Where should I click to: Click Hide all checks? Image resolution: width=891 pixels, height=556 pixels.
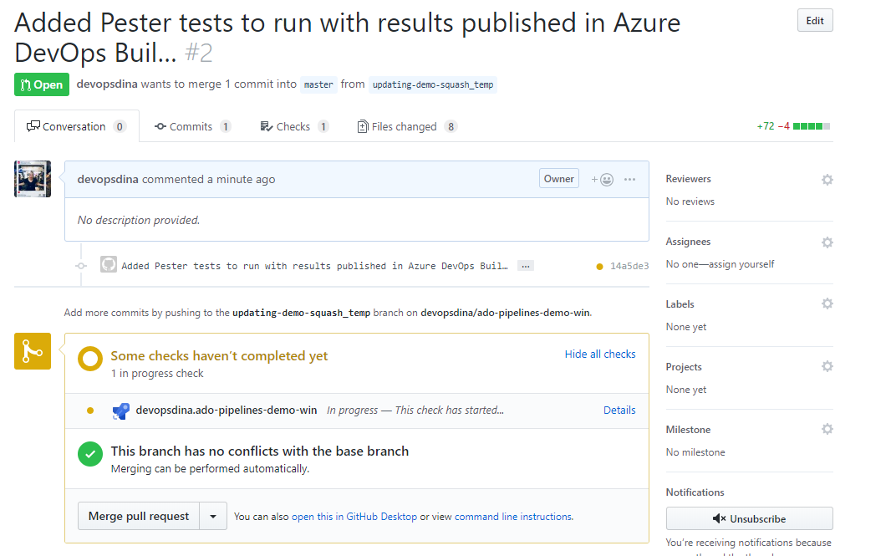tap(600, 355)
